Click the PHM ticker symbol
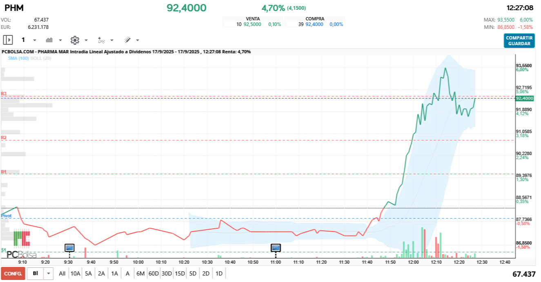Screen dimensions: 541x282 coord(14,8)
